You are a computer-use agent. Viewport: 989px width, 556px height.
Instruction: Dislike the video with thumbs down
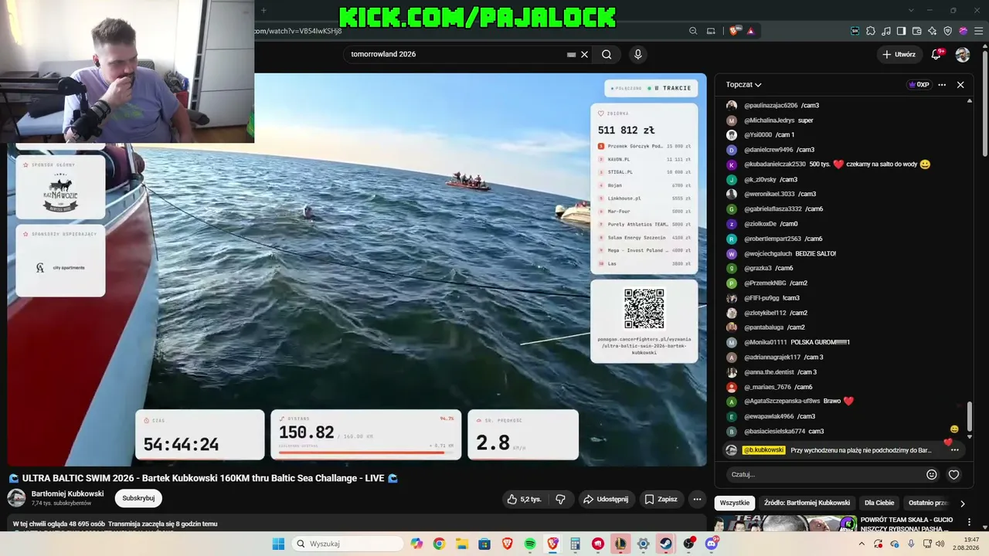pyautogui.click(x=561, y=499)
